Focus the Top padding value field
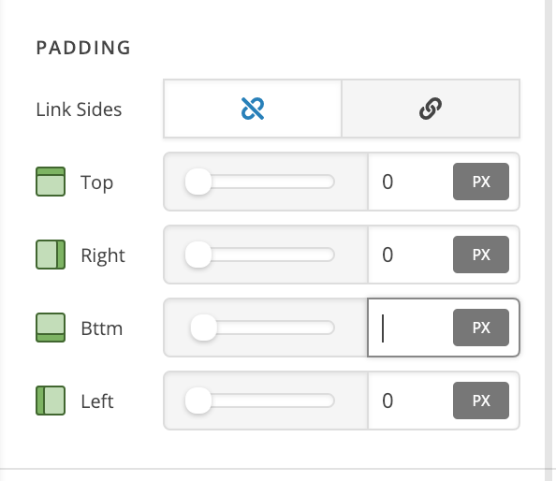The height and width of the screenshot is (481, 556). pyautogui.click(x=410, y=182)
